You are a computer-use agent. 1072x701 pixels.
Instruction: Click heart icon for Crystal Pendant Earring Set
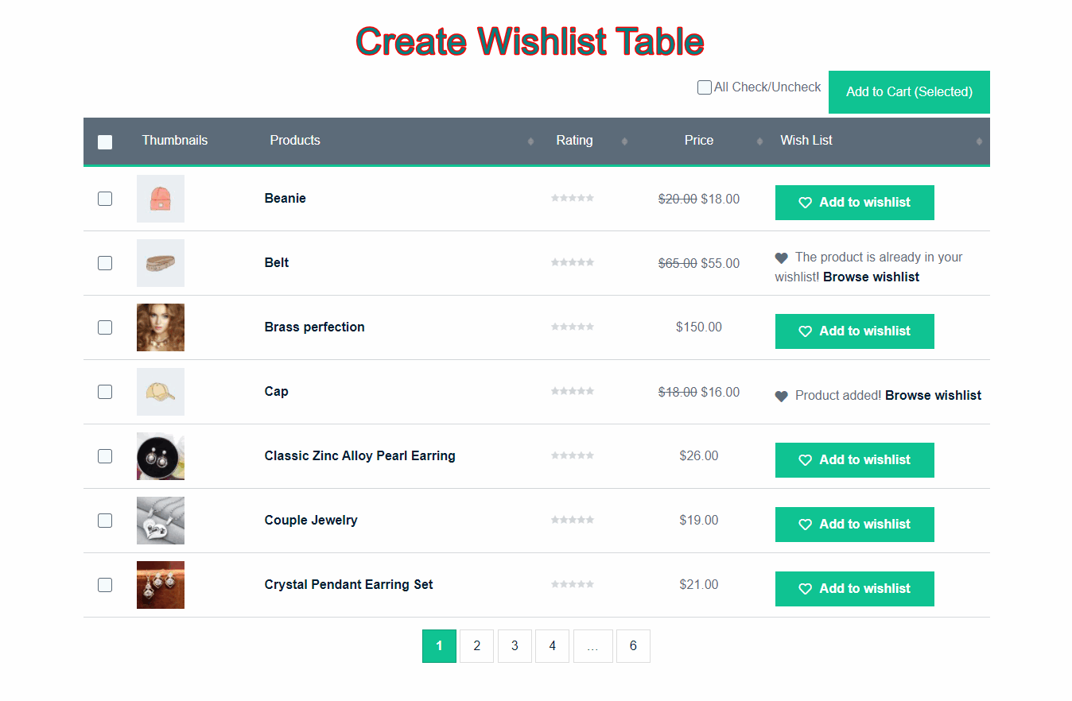[x=805, y=589]
